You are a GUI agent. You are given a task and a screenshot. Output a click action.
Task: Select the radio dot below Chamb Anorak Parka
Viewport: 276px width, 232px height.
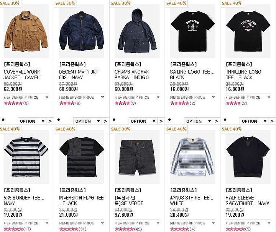pyautogui.click(x=114, y=120)
